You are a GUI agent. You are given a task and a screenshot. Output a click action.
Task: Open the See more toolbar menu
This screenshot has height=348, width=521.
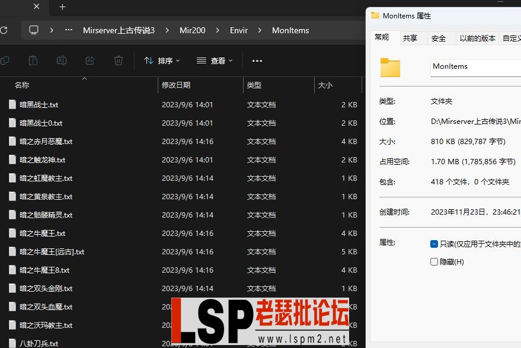pos(257,61)
